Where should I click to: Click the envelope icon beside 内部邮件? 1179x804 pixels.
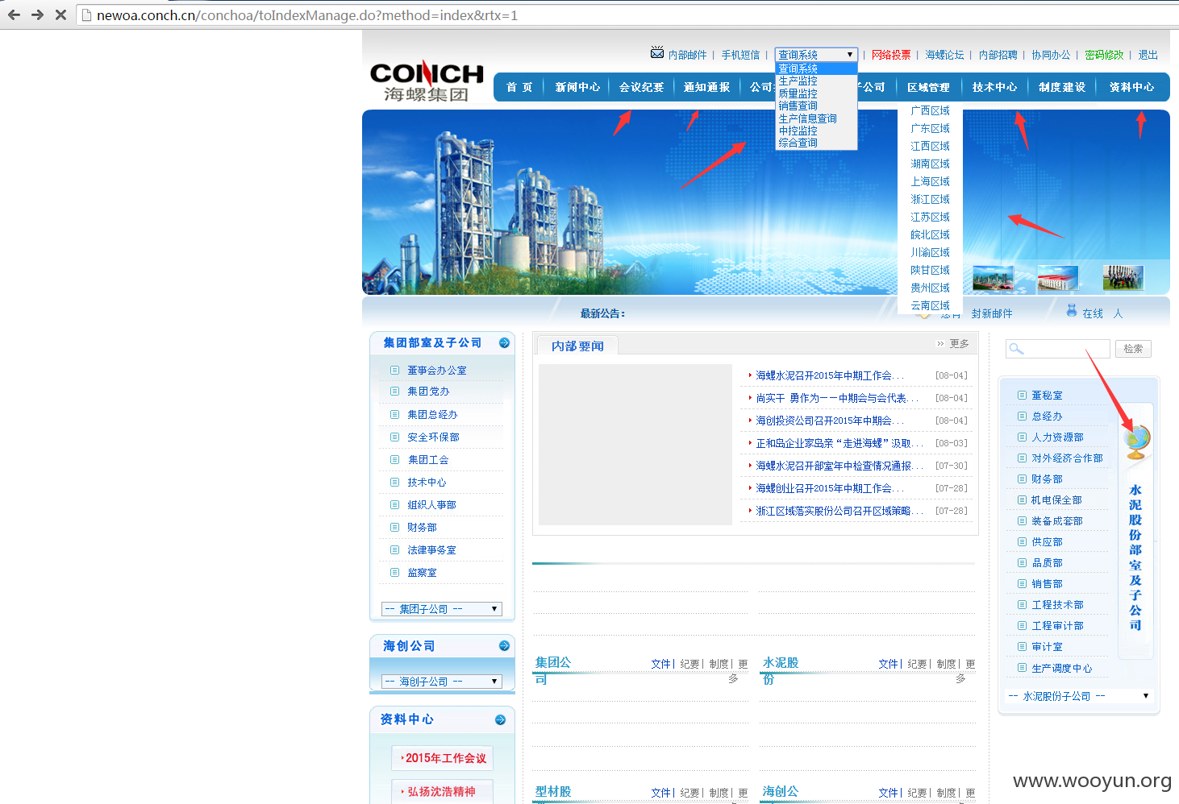point(657,53)
